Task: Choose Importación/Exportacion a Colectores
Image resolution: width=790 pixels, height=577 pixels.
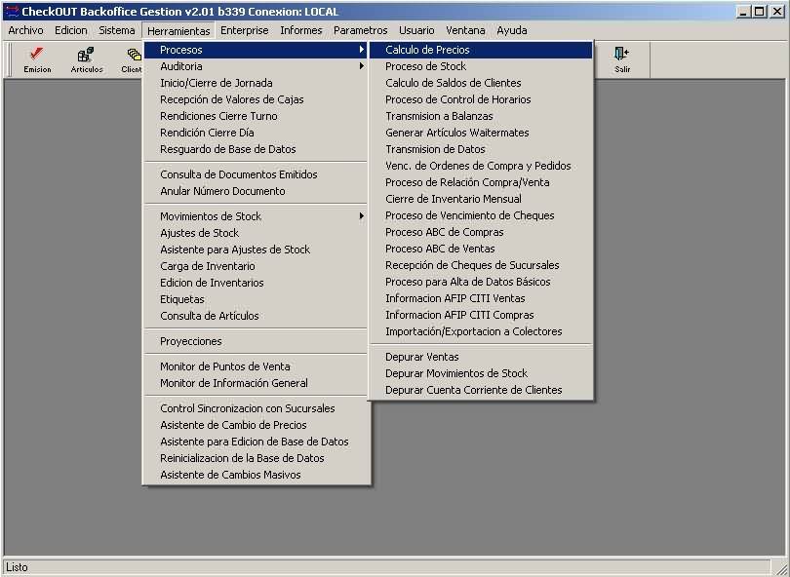Action: tap(481, 332)
